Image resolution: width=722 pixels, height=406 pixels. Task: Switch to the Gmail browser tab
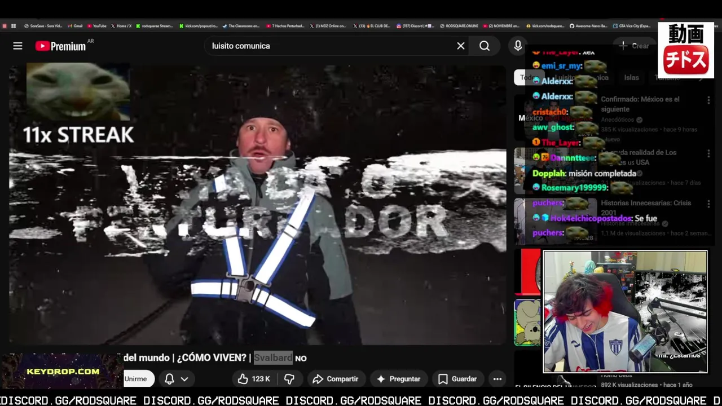click(75, 26)
